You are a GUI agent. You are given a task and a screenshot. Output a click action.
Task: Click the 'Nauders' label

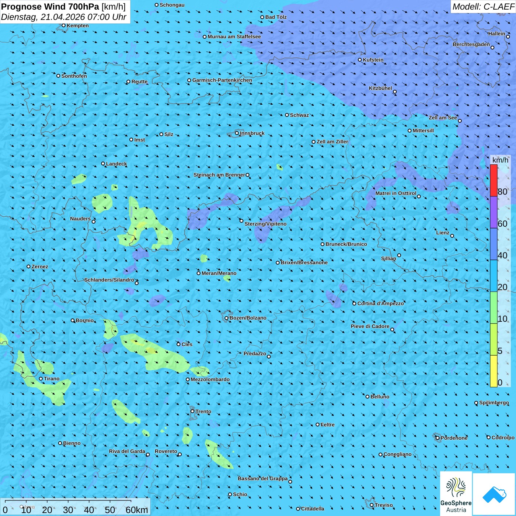point(80,219)
